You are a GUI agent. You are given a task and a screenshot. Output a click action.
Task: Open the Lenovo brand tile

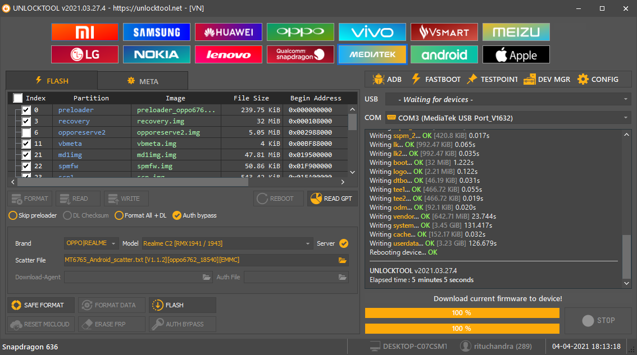228,54
